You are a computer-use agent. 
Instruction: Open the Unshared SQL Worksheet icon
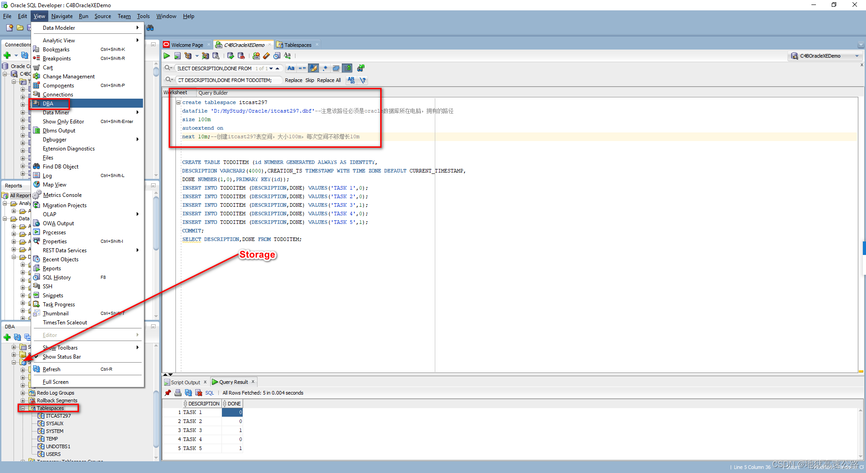click(256, 56)
